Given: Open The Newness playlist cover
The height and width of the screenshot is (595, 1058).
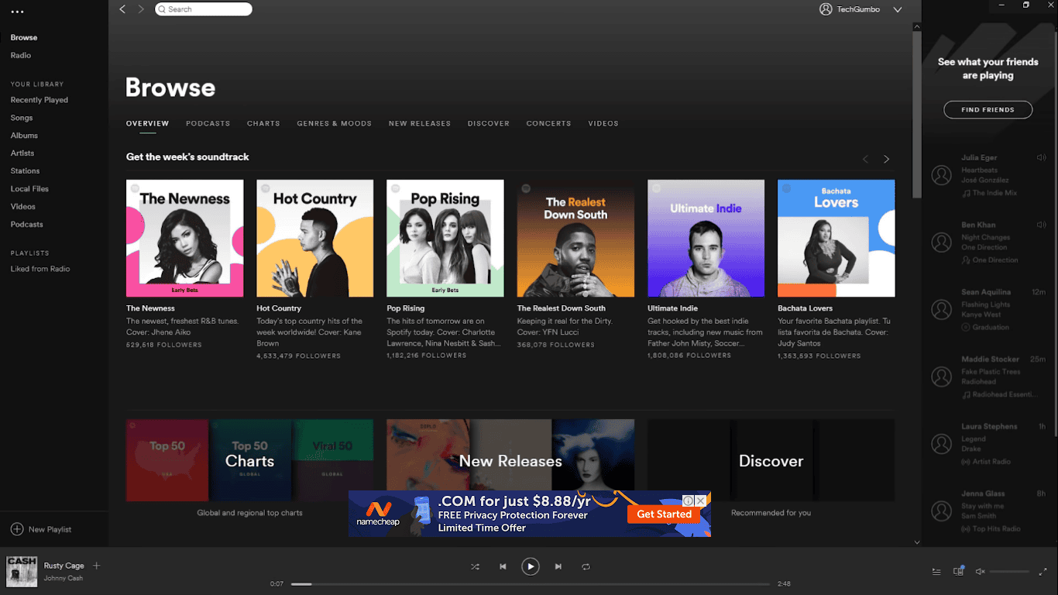Looking at the screenshot, I should tap(185, 238).
